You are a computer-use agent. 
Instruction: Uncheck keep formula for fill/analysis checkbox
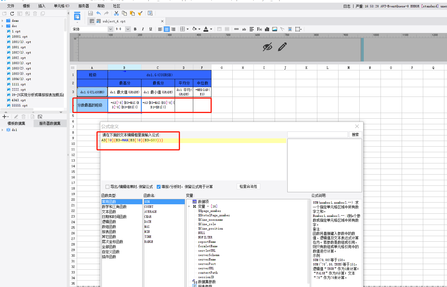click(x=159, y=187)
